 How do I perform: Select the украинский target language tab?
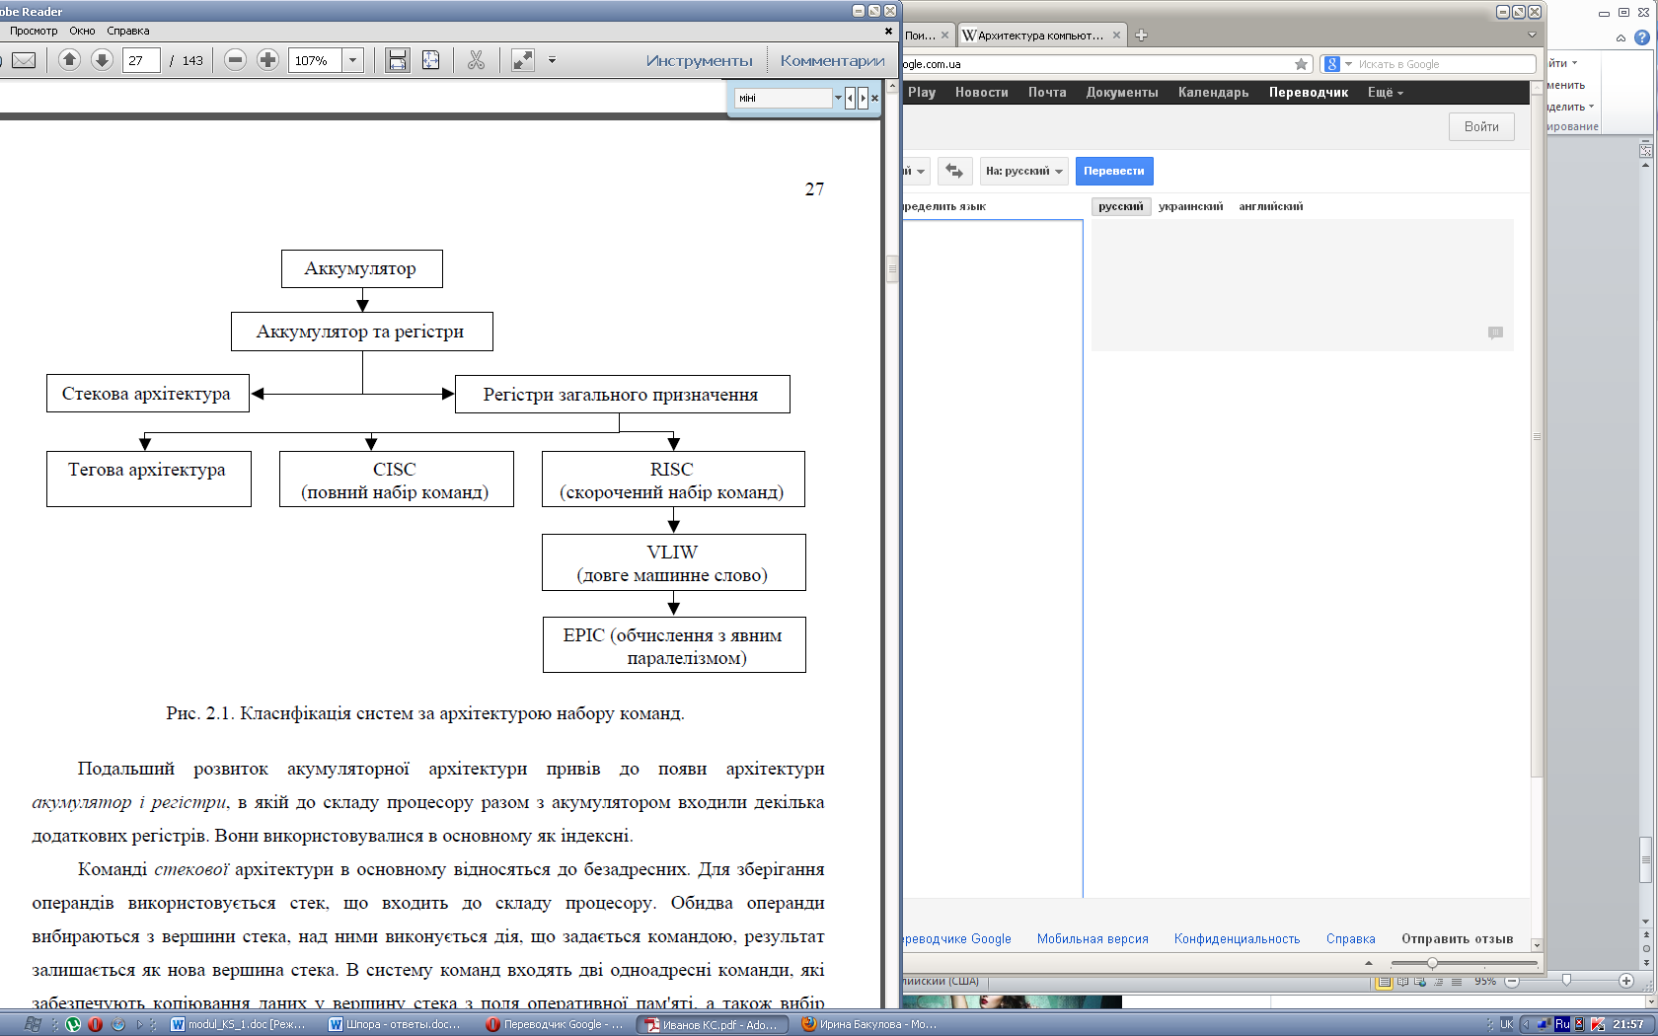(x=1190, y=206)
